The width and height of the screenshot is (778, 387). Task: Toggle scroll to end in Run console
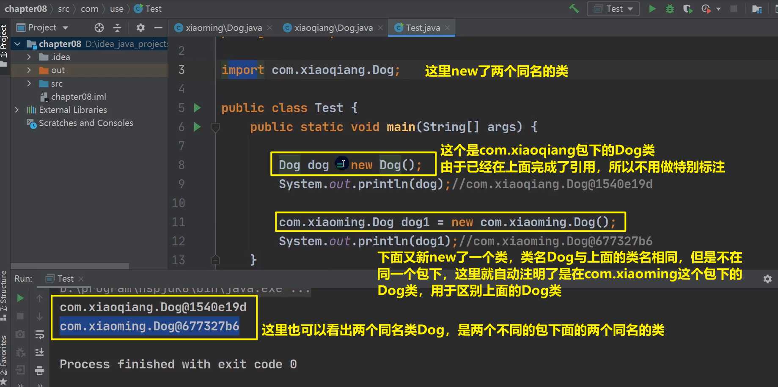pos(39,352)
